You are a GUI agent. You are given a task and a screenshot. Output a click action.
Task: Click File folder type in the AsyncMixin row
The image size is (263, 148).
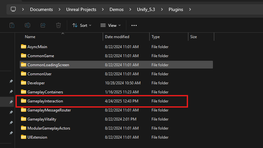160,47
